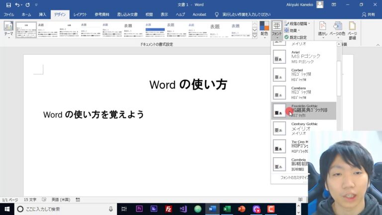Click the Tell Me search field
This screenshot has height=215, width=382.
246,14
